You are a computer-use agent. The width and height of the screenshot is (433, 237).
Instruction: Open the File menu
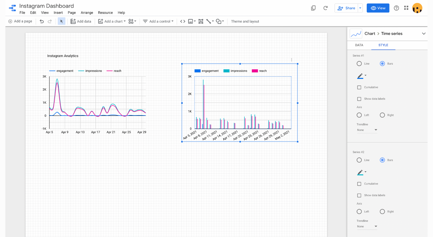22,13
